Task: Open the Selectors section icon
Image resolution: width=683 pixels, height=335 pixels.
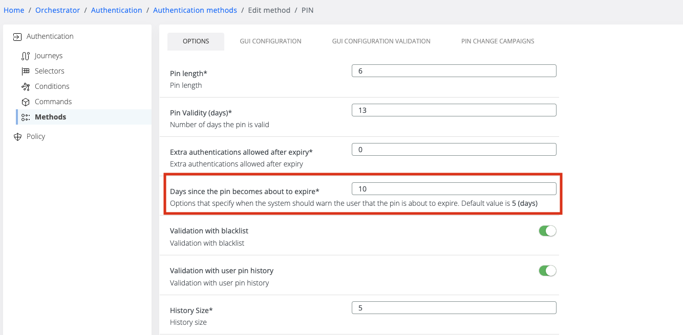Action: [26, 70]
